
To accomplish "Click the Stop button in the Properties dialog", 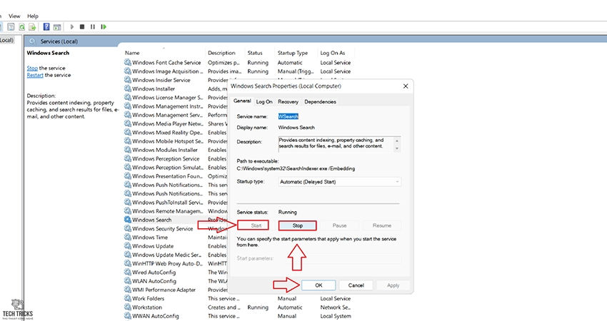I will (x=297, y=225).
